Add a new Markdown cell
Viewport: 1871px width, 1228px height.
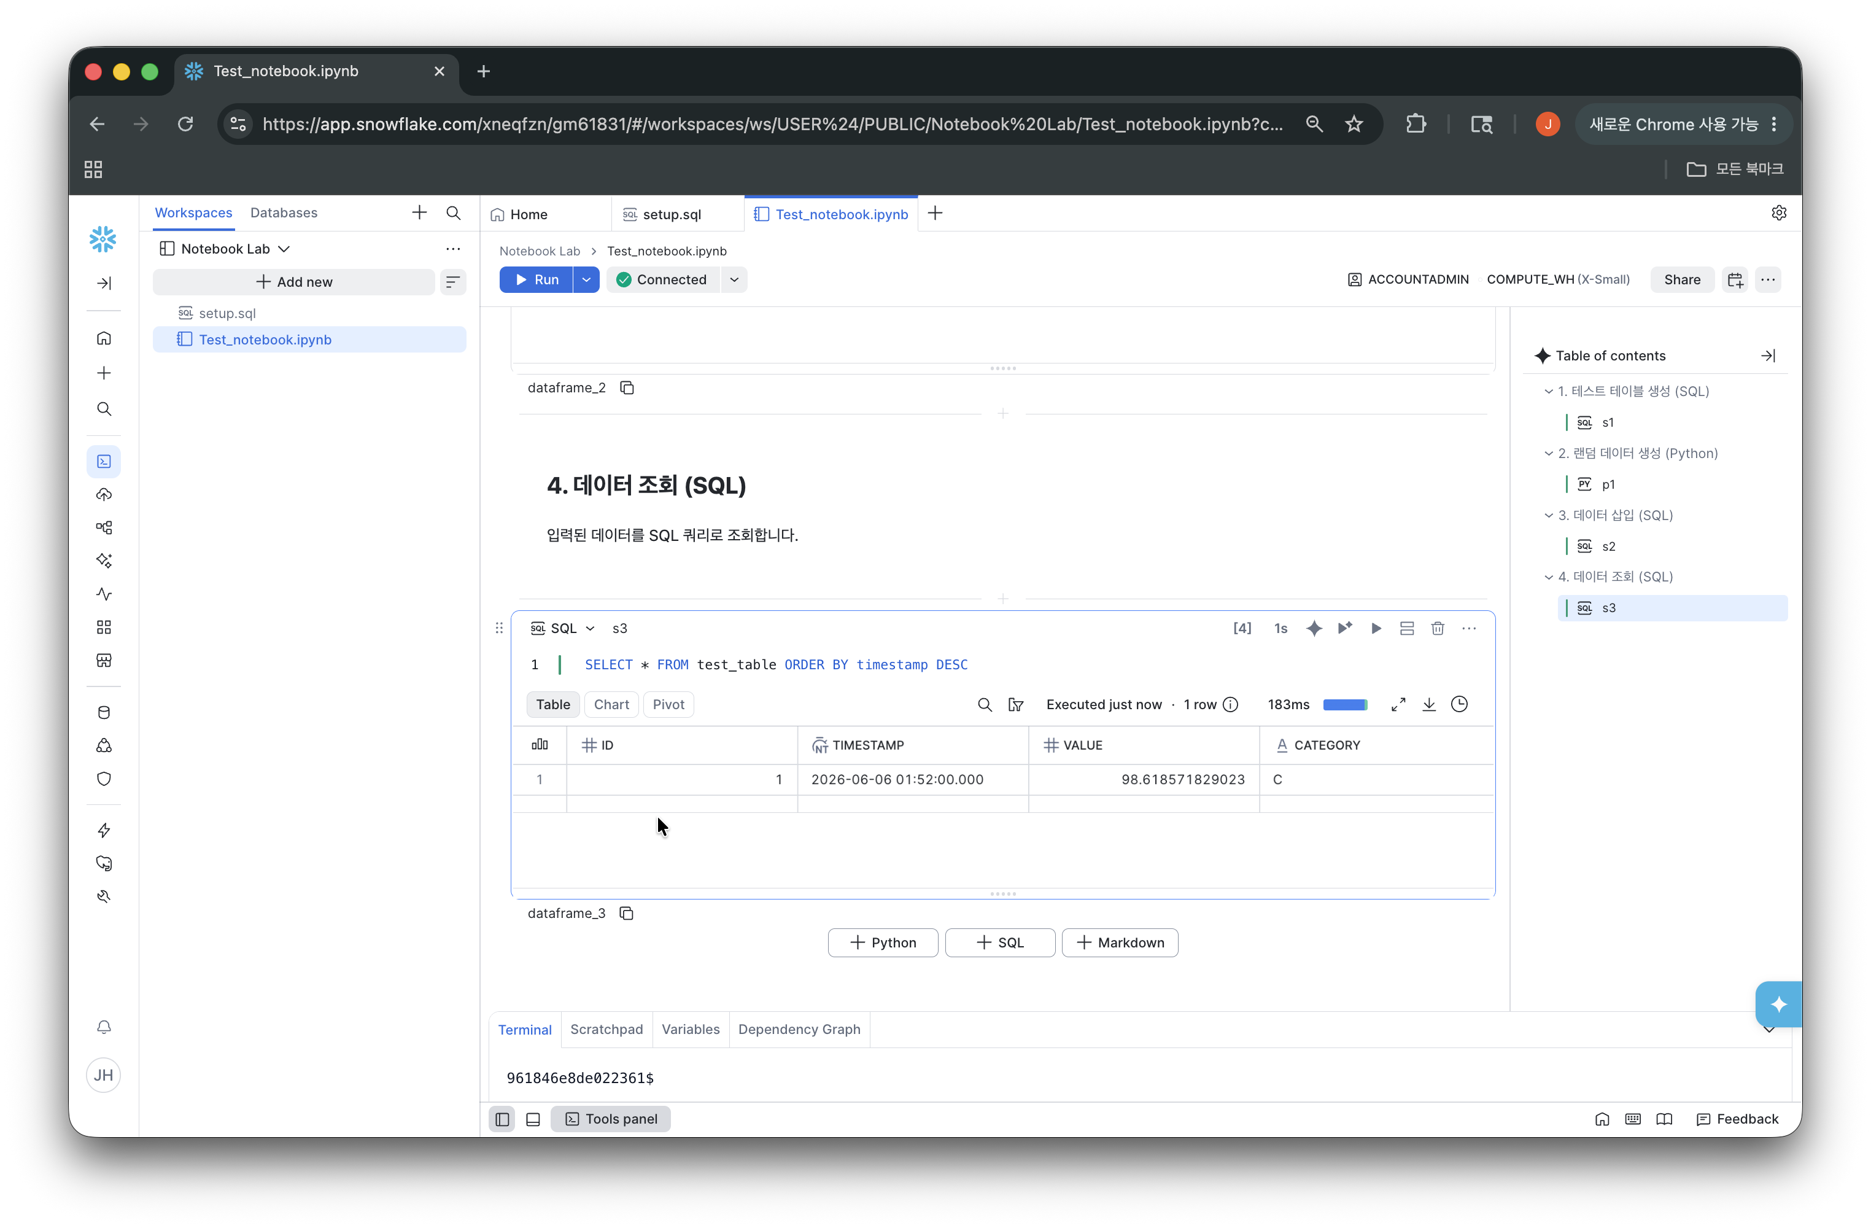1120,942
